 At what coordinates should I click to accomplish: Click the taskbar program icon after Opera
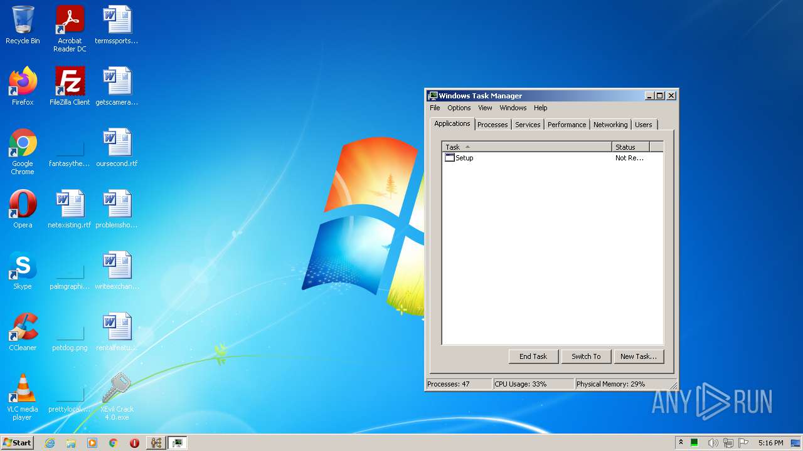156,443
